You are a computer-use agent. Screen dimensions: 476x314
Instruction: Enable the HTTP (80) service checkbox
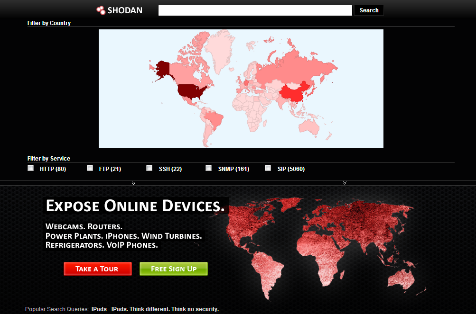[31, 168]
